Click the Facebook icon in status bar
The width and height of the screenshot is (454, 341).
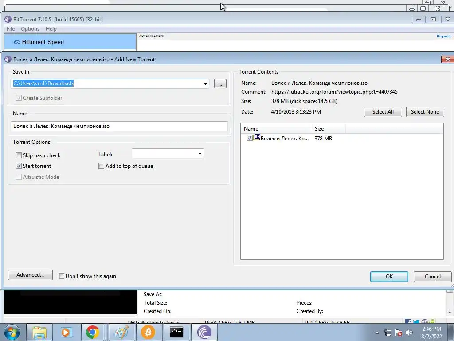[x=408, y=321]
